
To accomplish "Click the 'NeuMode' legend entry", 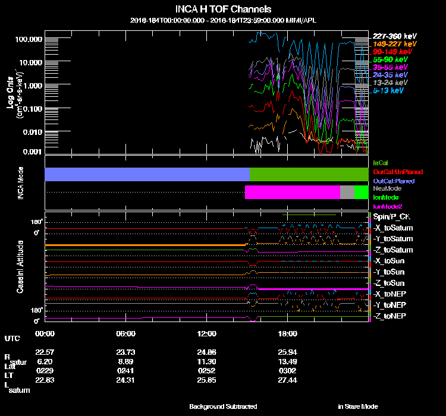I will click(387, 188).
